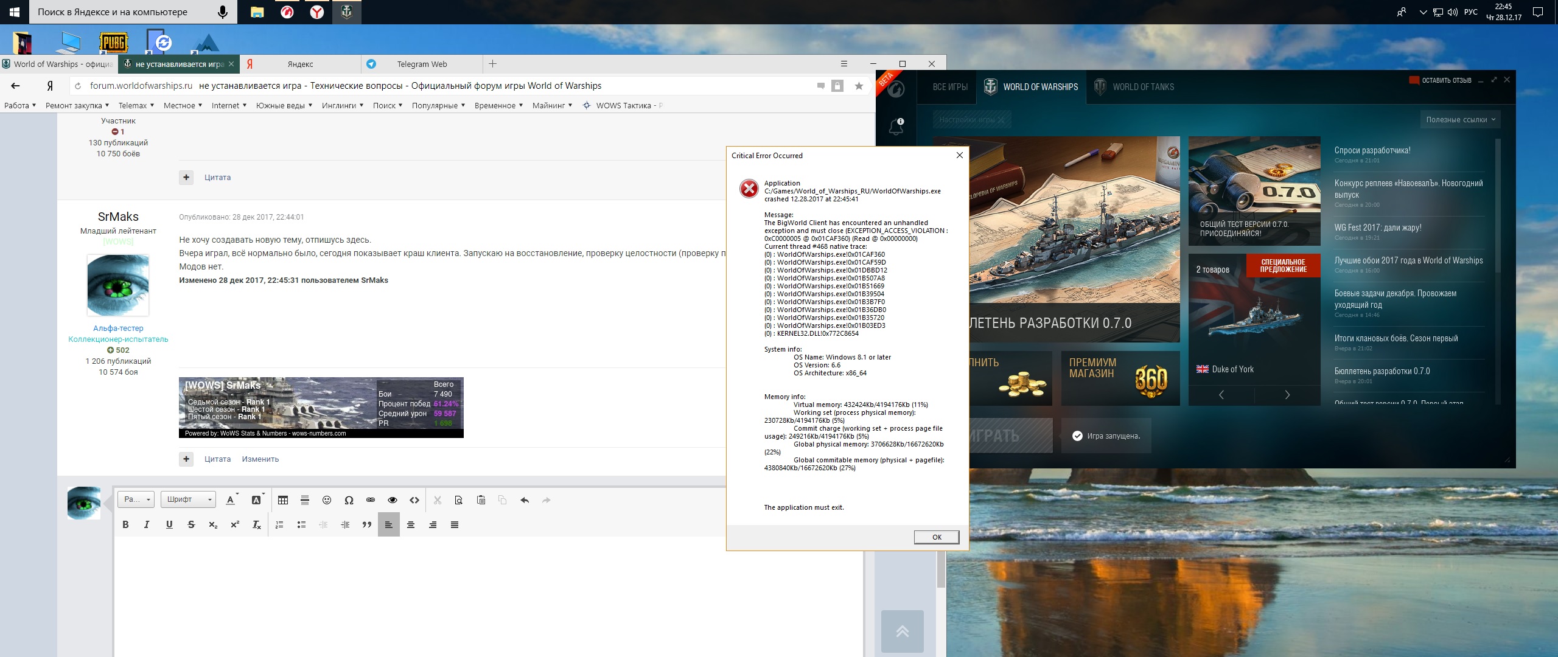Open the emoticon picker

(x=327, y=500)
